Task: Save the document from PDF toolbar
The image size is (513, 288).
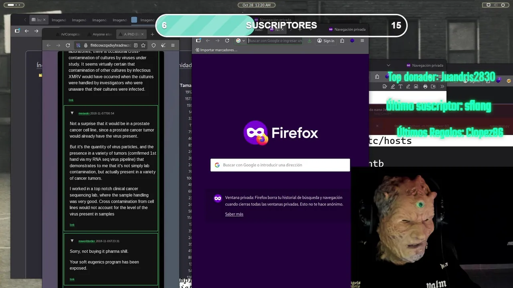Action: coord(433,86)
